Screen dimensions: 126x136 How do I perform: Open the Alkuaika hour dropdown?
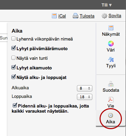click(x=84, y=88)
